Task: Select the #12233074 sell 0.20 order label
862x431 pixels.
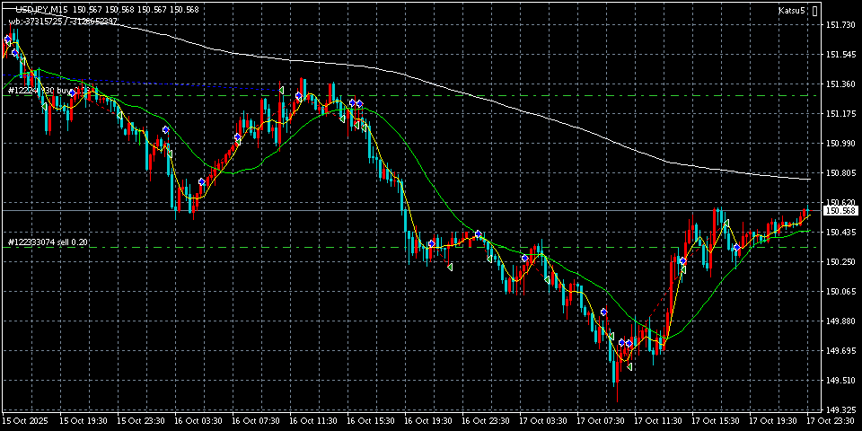Action: point(48,242)
